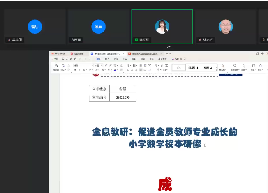
Task: Click the G2021096 table cell
Action: pyautogui.click(x=122, y=97)
